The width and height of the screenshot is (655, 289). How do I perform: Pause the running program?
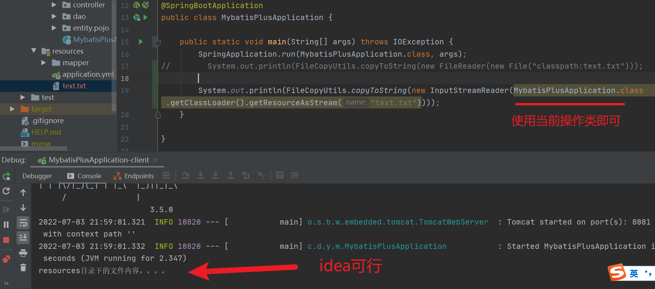tap(7, 225)
